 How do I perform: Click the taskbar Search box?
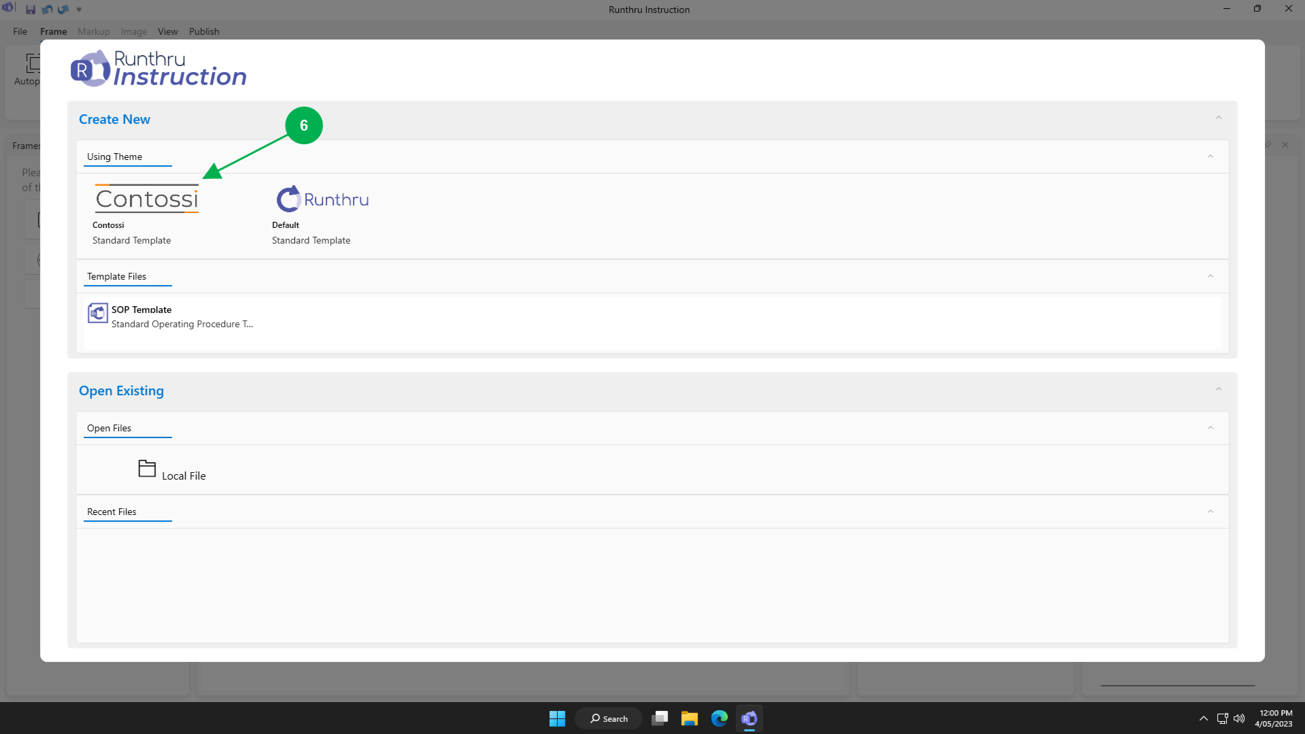609,718
